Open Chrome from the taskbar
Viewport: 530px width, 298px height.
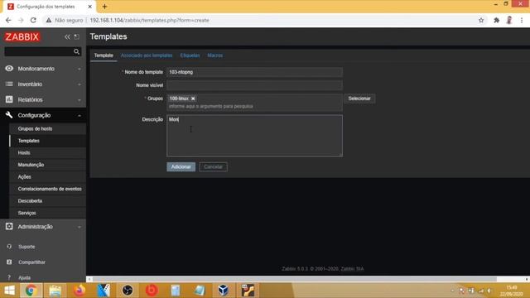tap(31, 291)
